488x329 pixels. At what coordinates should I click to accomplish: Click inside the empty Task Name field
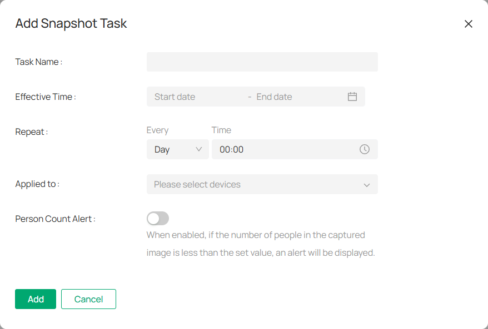[x=262, y=62]
